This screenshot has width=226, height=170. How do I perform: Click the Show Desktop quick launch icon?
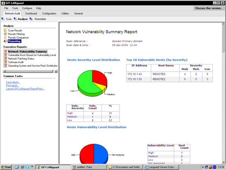pyautogui.click(x=17, y=167)
